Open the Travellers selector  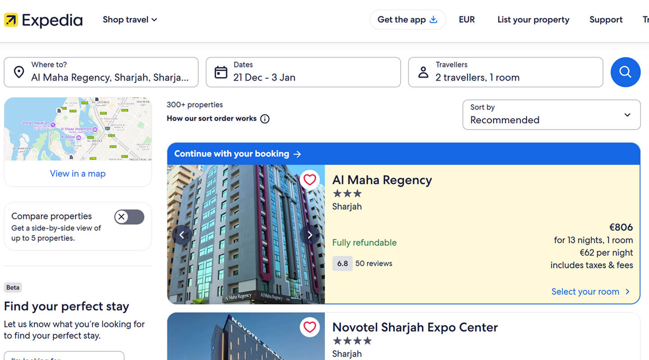[506, 72]
